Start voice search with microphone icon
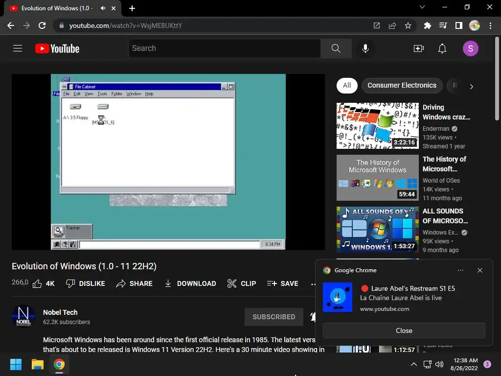 pyautogui.click(x=365, y=48)
